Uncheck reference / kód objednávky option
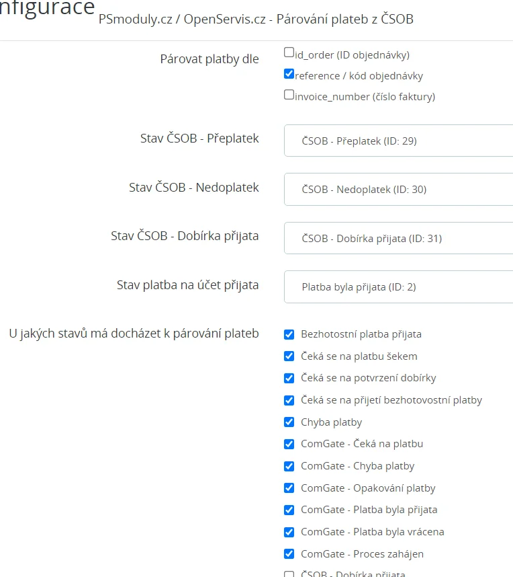The height and width of the screenshot is (577, 513). [289, 74]
